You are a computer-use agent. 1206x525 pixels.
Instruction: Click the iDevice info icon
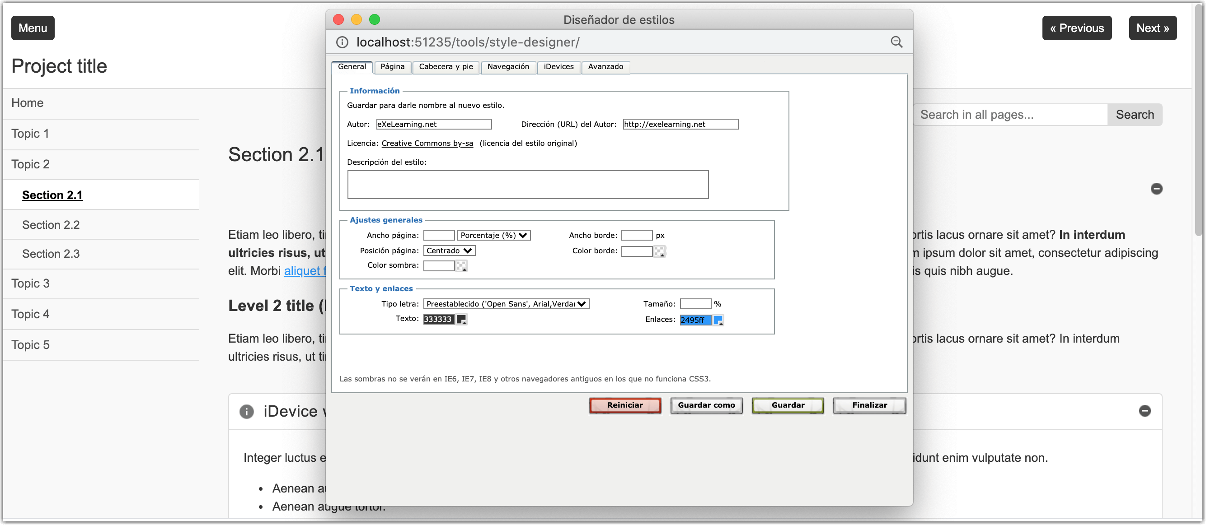[247, 411]
